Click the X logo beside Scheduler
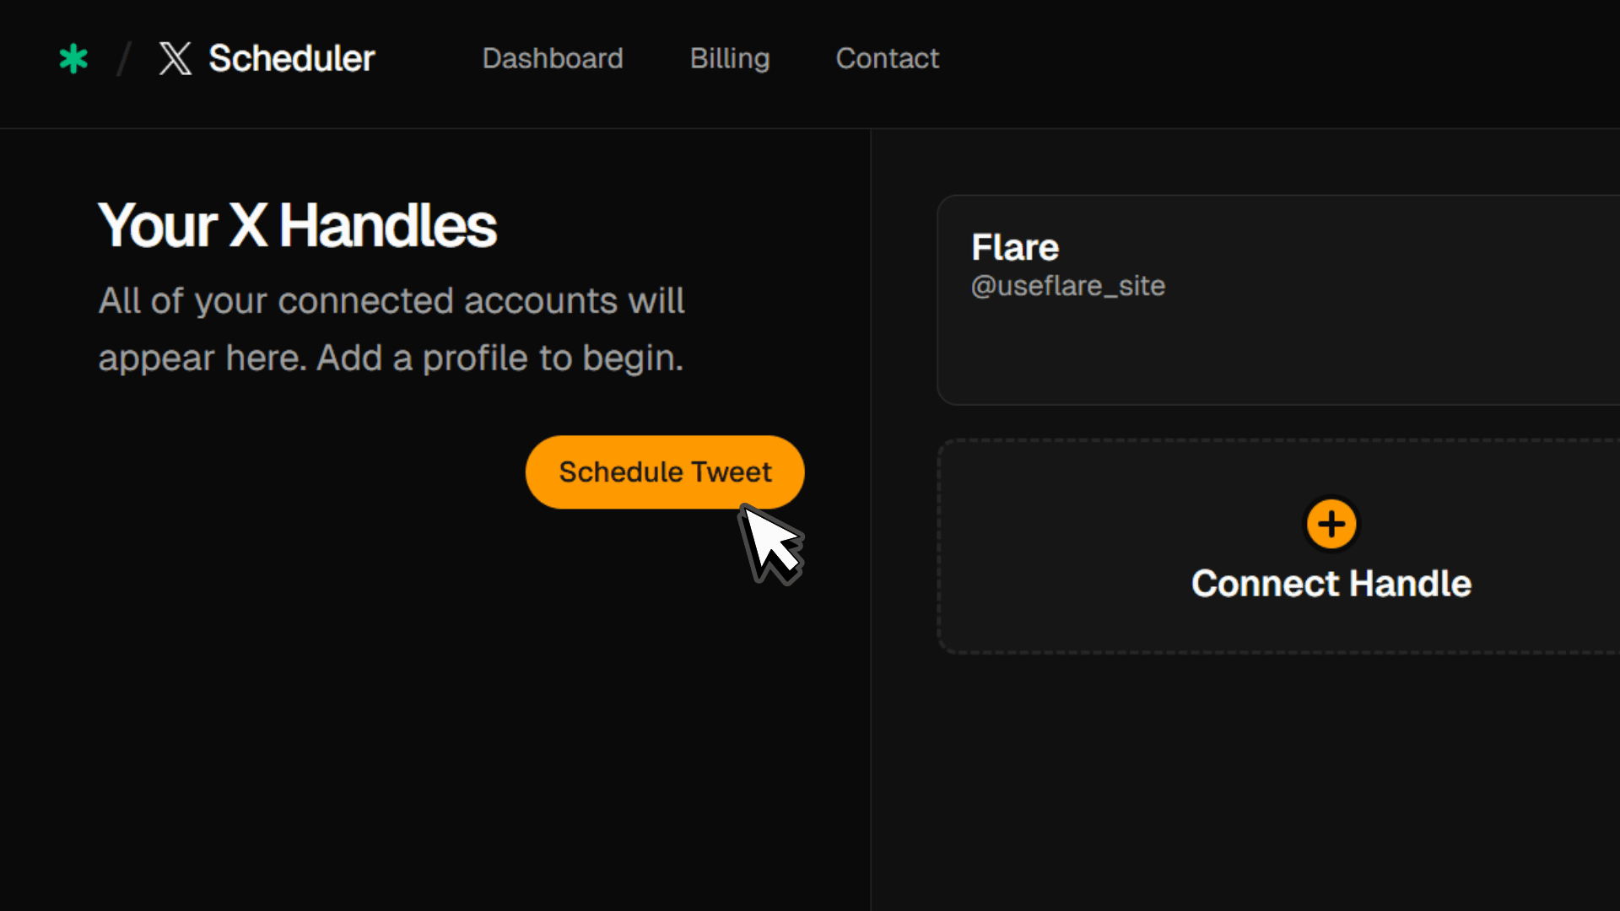The width and height of the screenshot is (1620, 911). [x=175, y=59]
